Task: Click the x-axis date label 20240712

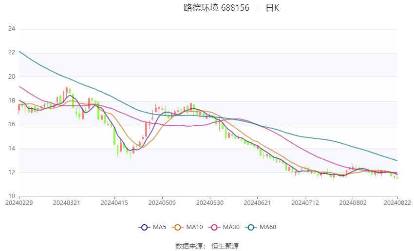Action: click(305, 203)
